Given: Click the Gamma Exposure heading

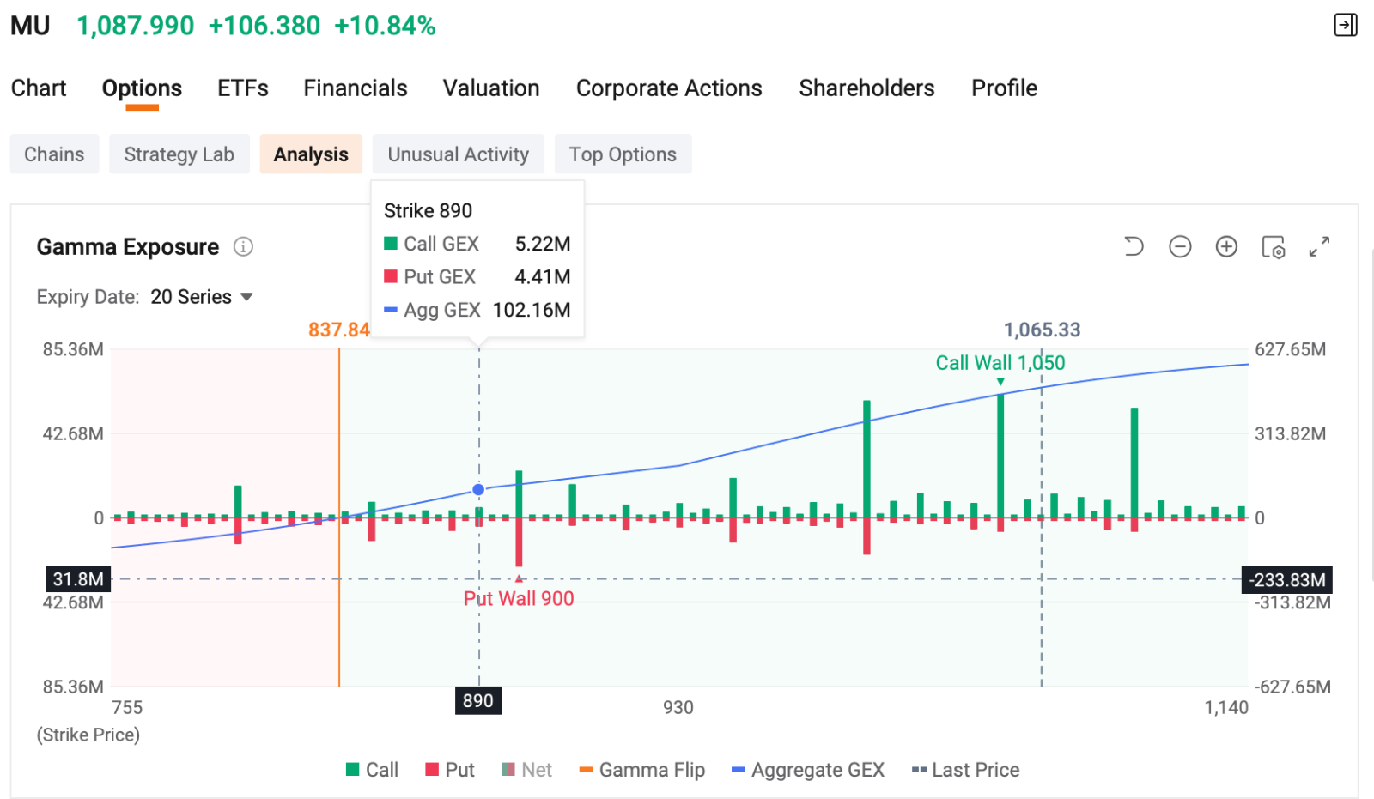Looking at the screenshot, I should 128,247.
